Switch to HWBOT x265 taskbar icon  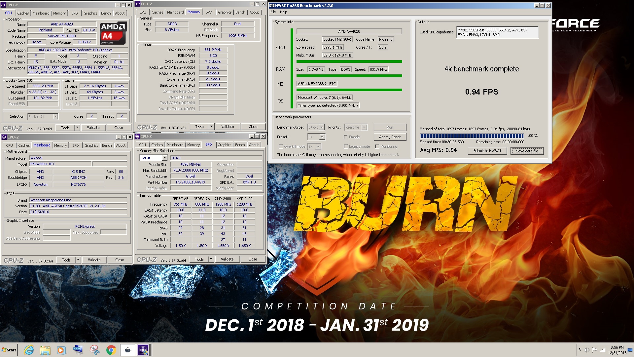tap(128, 350)
